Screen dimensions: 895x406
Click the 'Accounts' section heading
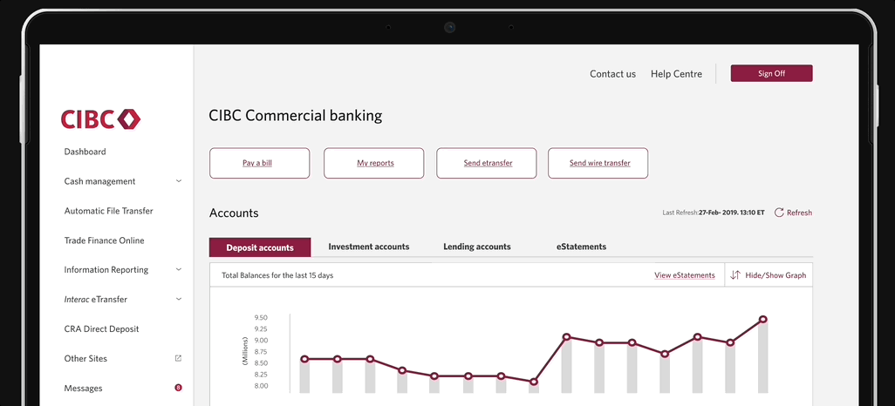click(234, 213)
